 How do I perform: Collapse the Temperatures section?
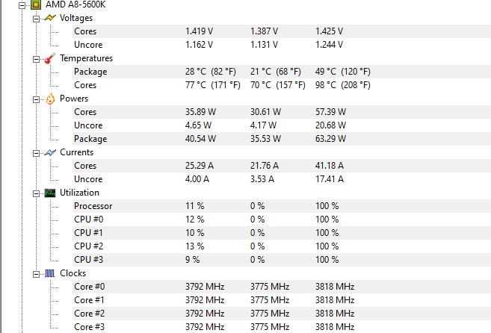coord(37,59)
